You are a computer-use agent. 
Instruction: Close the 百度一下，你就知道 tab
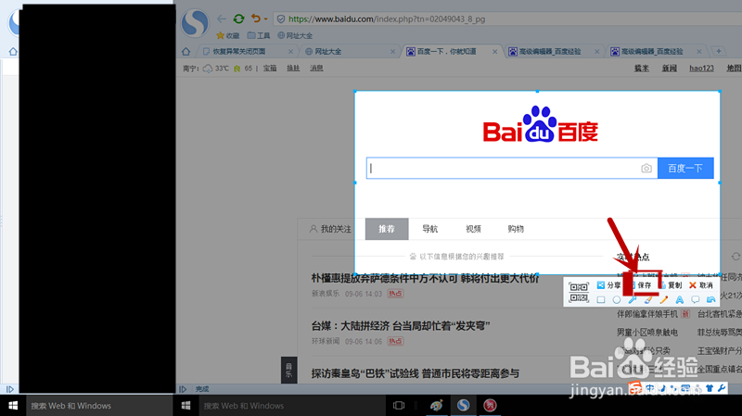coord(495,52)
